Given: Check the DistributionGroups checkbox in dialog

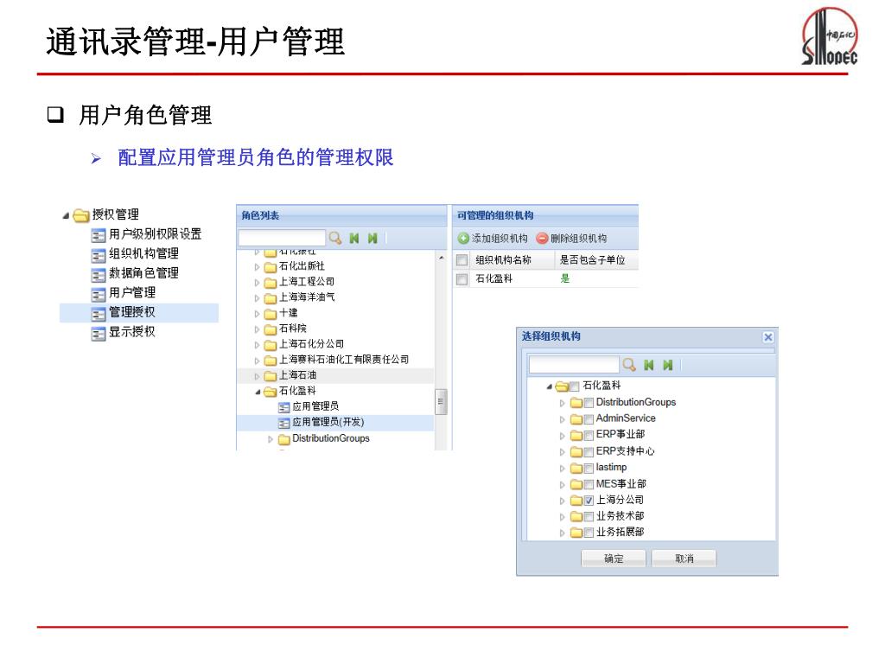Looking at the screenshot, I should coord(589,403).
